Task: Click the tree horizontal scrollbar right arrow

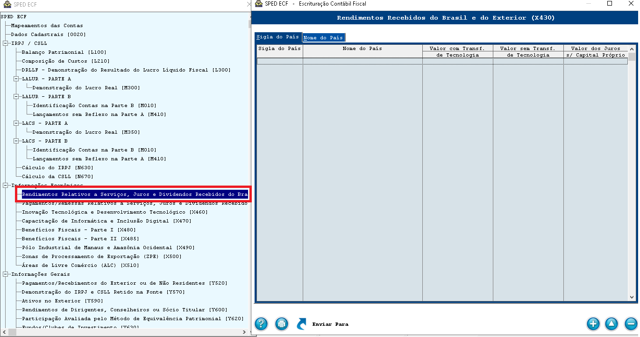Action: click(x=244, y=332)
